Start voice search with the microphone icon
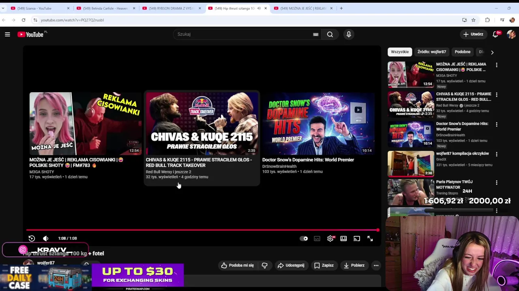This screenshot has height=291, width=519. [349, 34]
